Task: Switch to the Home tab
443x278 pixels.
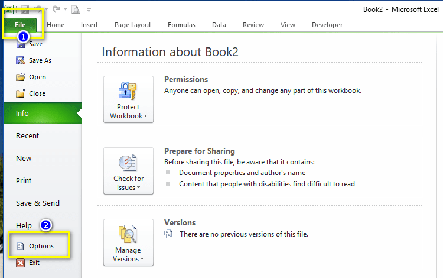Action: [56, 25]
